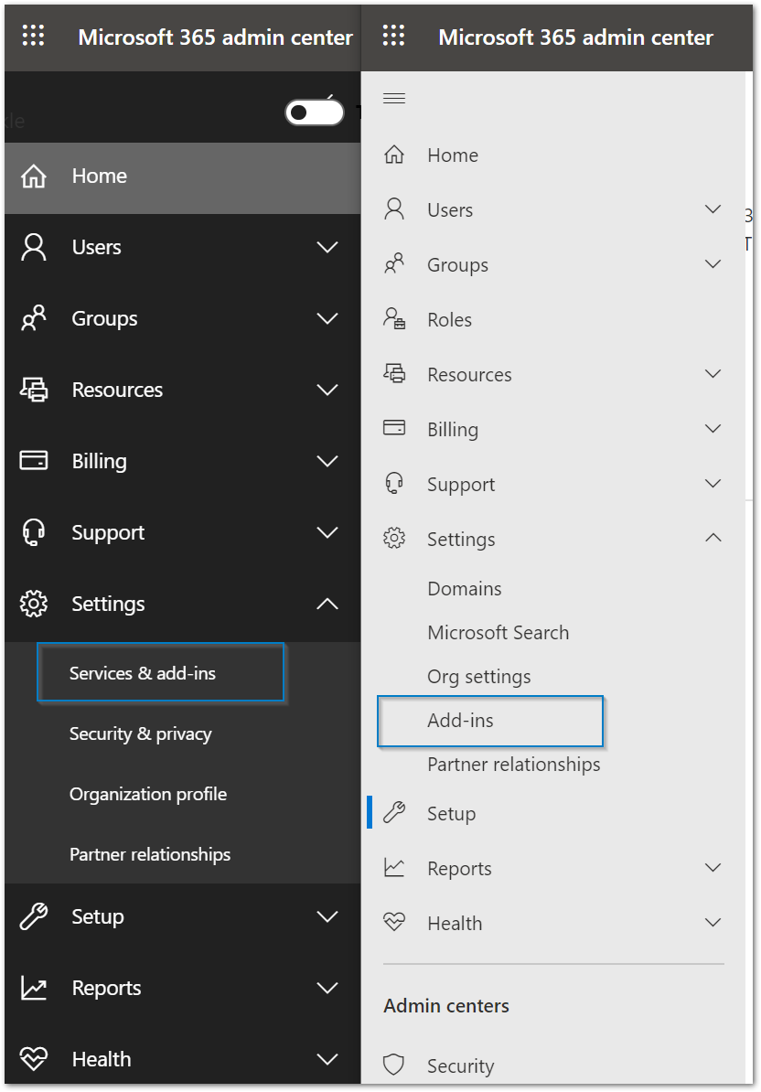Expand Users chevron in dark panel

point(327,247)
